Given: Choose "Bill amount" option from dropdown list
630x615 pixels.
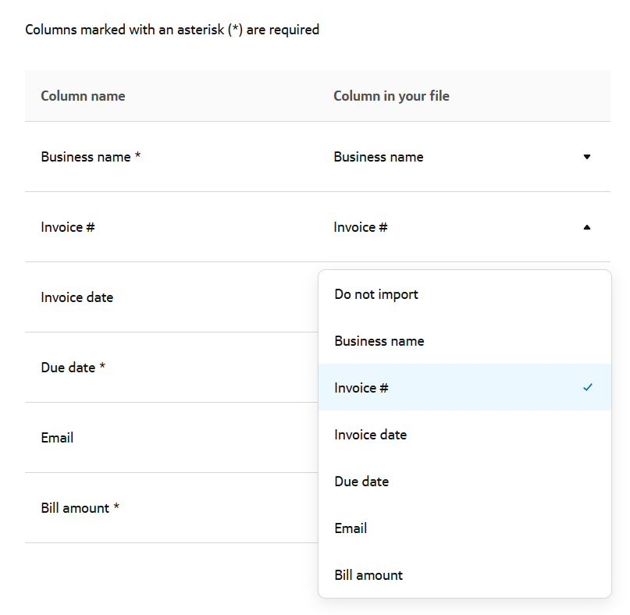Looking at the screenshot, I should (368, 575).
